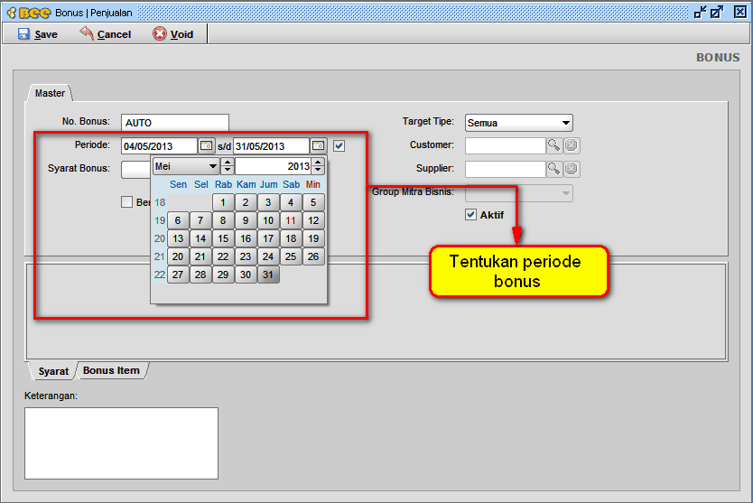This screenshot has height=503, width=753.
Task: Click the Min column header in calendar
Action: [313, 184]
